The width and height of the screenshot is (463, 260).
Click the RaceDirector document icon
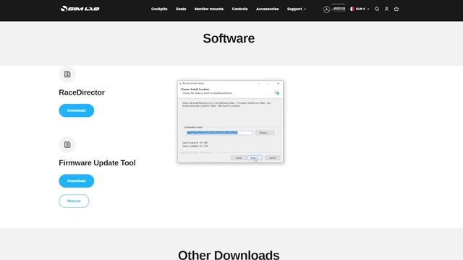(67, 74)
